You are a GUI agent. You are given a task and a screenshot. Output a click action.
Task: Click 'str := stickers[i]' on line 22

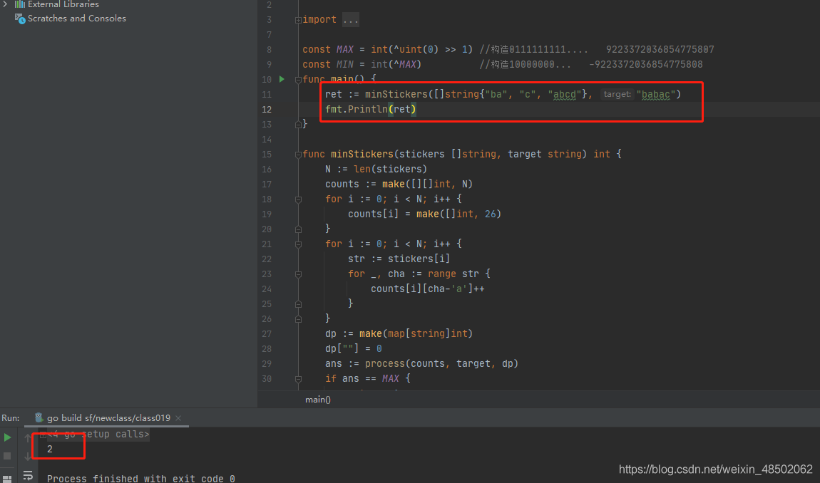pyautogui.click(x=399, y=259)
